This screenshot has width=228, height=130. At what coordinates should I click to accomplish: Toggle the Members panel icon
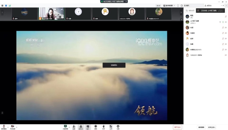tap(81, 127)
